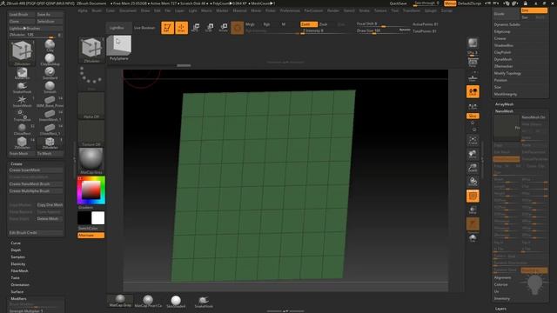Click the BPR render icon
557x313 pixels.
point(473,43)
